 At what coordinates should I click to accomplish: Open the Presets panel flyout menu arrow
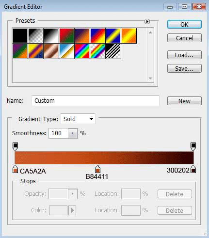pos(147,21)
